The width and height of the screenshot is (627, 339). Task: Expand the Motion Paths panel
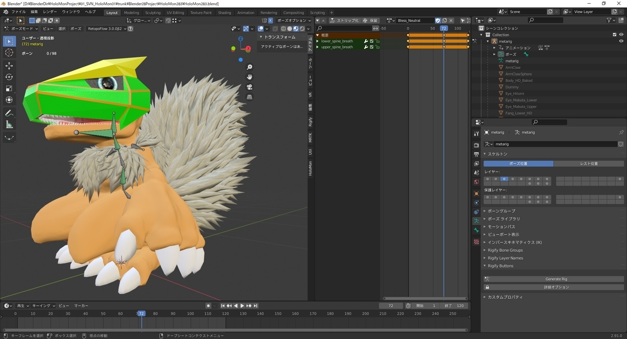(485, 226)
